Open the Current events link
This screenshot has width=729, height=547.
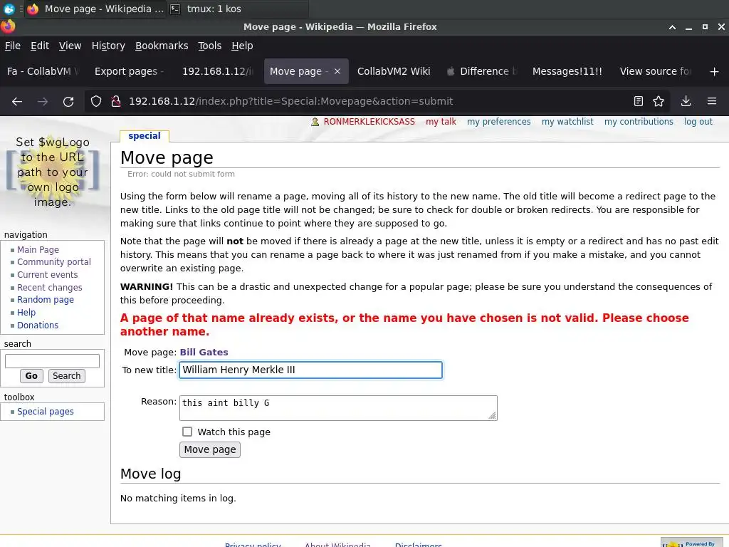click(x=48, y=275)
